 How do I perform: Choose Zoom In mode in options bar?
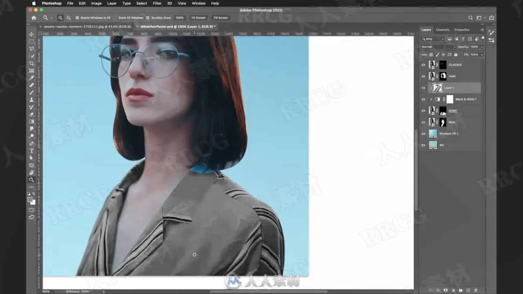coord(60,18)
